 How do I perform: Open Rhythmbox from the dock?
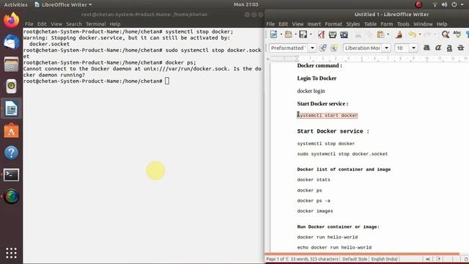click(12, 87)
